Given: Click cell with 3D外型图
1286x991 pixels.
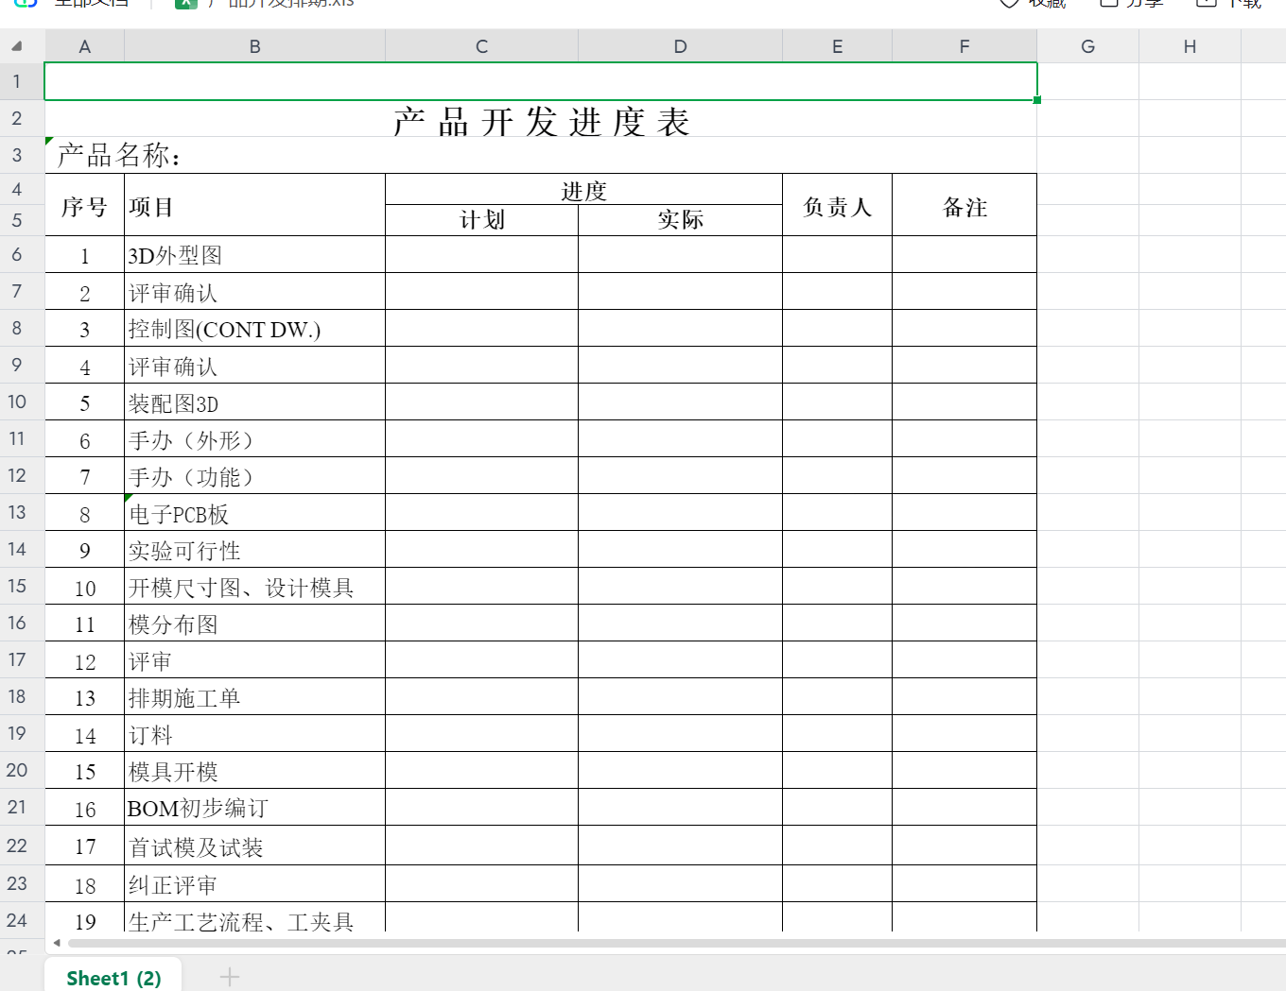Looking at the screenshot, I should [x=255, y=255].
